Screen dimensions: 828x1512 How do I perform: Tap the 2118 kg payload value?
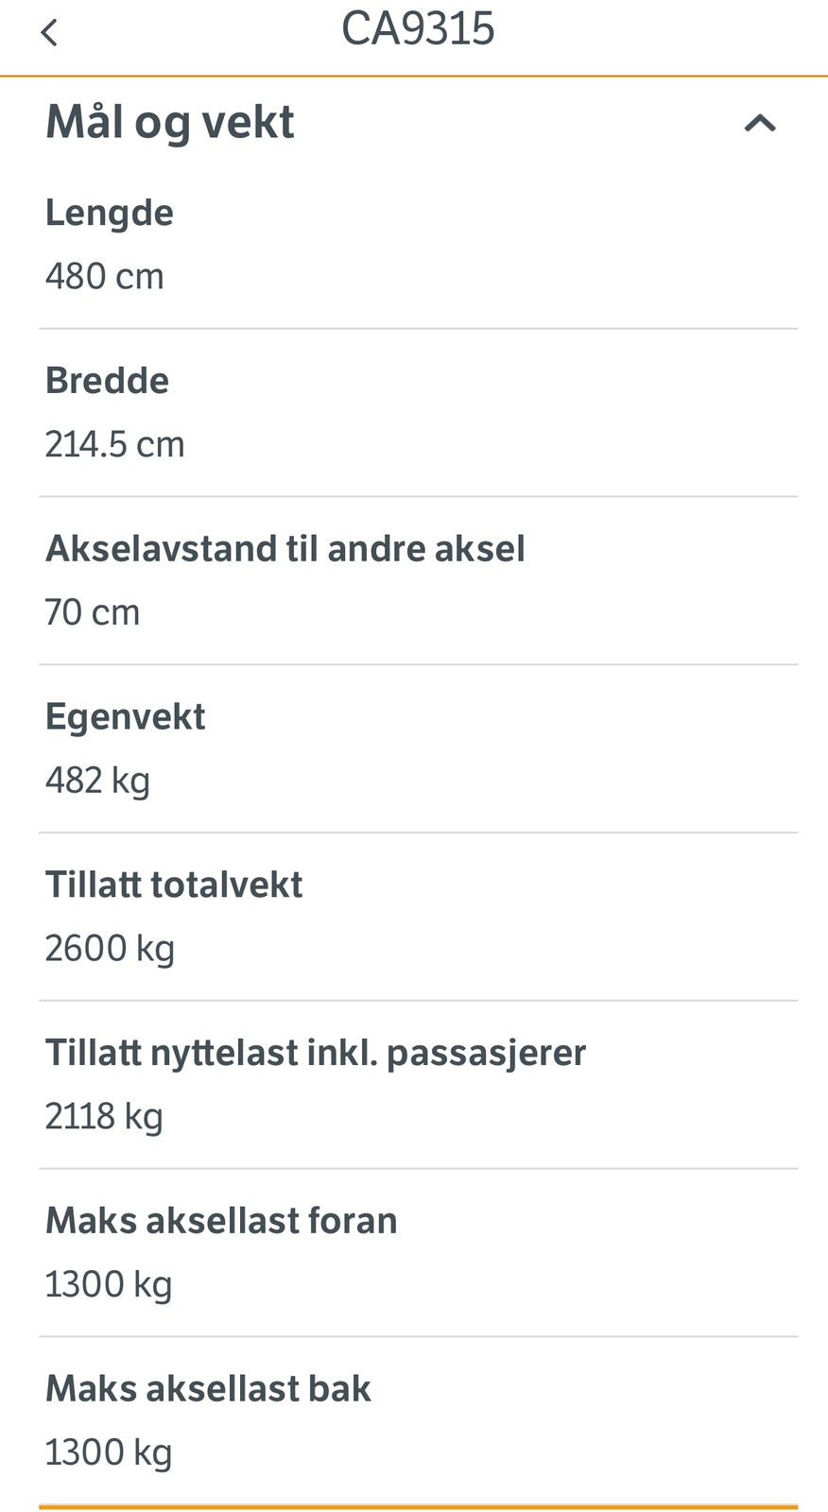point(105,1117)
